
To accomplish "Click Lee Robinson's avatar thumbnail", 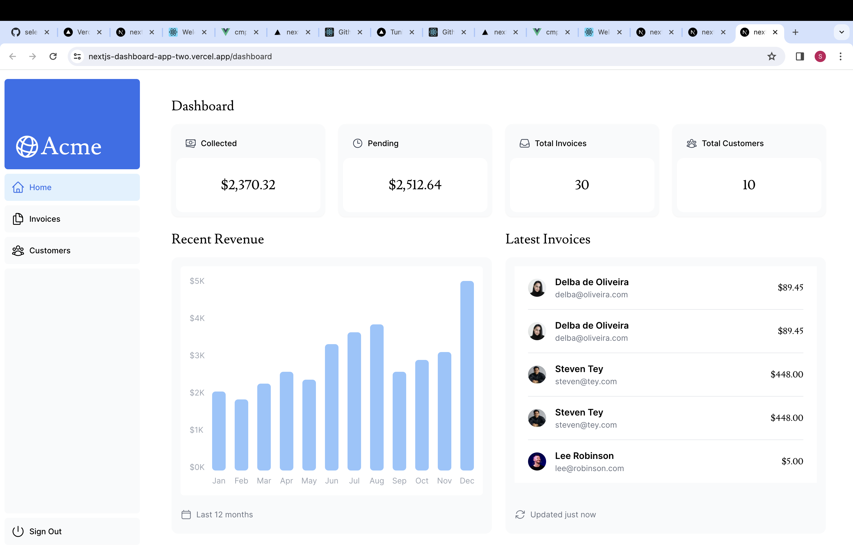I will pos(537,461).
